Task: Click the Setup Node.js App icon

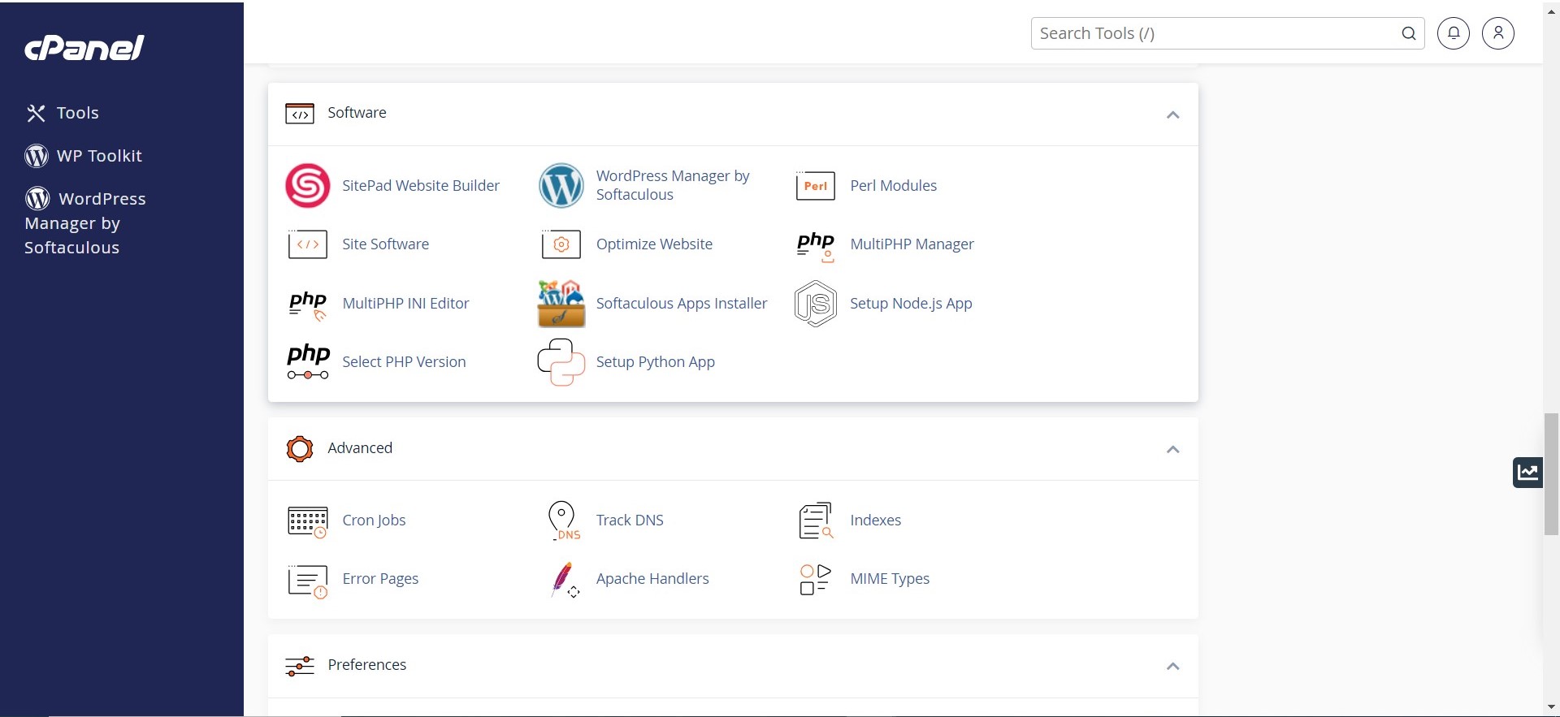Action: coord(816,304)
